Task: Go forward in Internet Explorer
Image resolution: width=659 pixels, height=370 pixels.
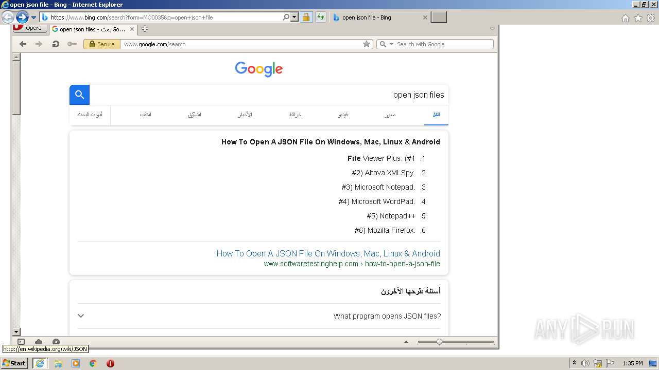Action: click(22, 17)
